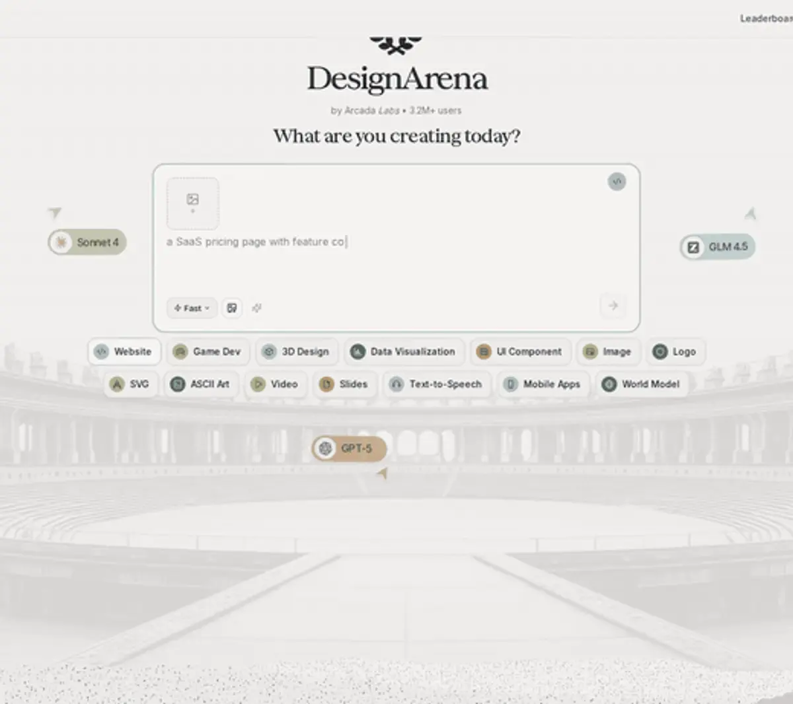Expand the GLM 4.5 model chip
Viewport: 793px width, 704px height.
tap(718, 247)
